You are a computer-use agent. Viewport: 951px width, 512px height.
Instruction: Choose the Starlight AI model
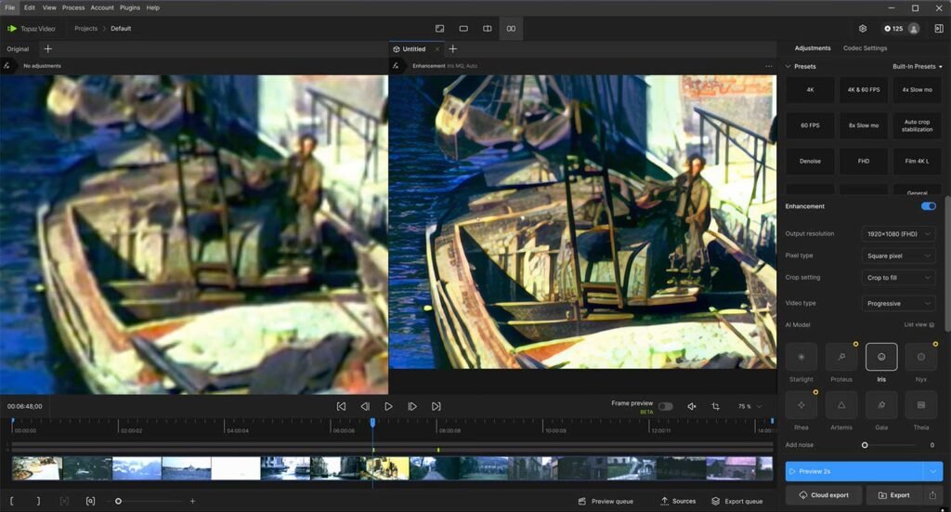[801, 358]
